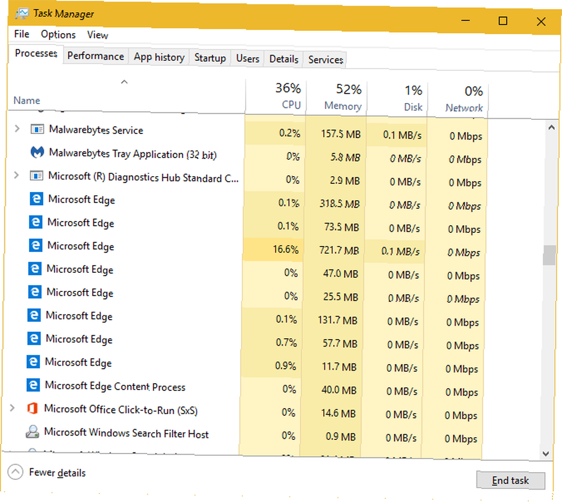Click the Edge icon in the 47.0 MB row

click(x=35, y=269)
